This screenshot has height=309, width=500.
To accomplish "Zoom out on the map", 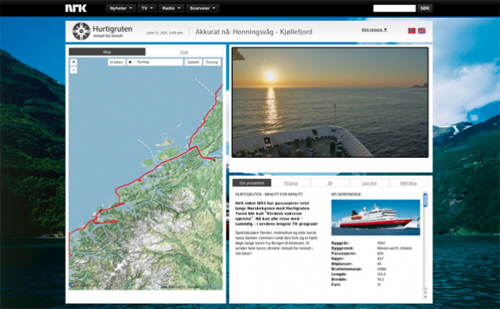I will pos(74,70).
